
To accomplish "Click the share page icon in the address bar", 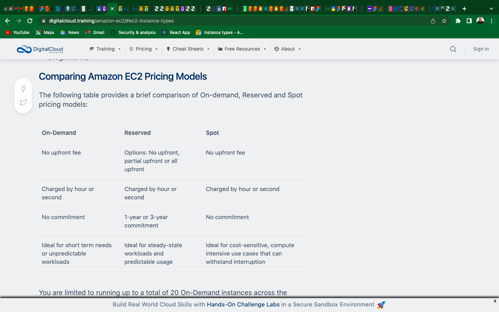I will click(433, 21).
